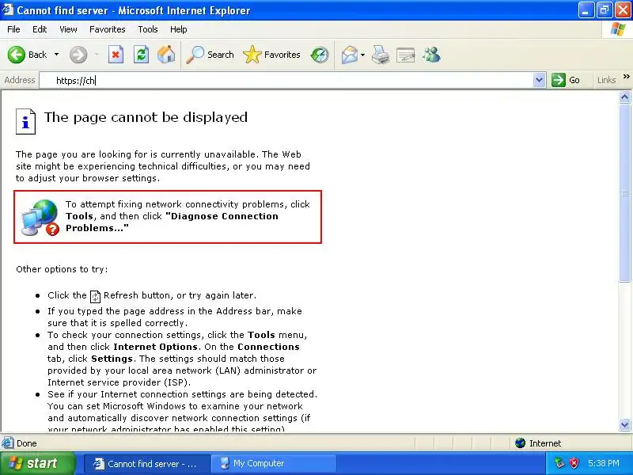Viewport: 633px width, 475px height.
Task: Click the "Other options to try:" text
Action: click(62, 269)
